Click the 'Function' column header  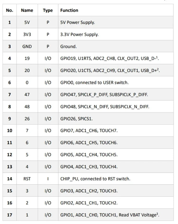(x=69, y=10)
